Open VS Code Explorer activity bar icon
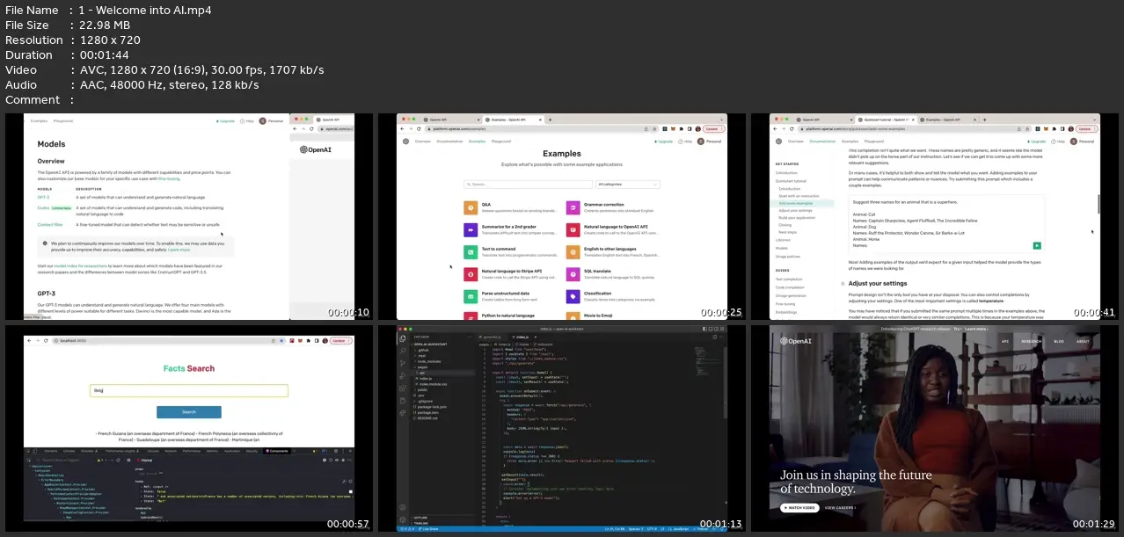The height and width of the screenshot is (537, 1124). (402, 337)
